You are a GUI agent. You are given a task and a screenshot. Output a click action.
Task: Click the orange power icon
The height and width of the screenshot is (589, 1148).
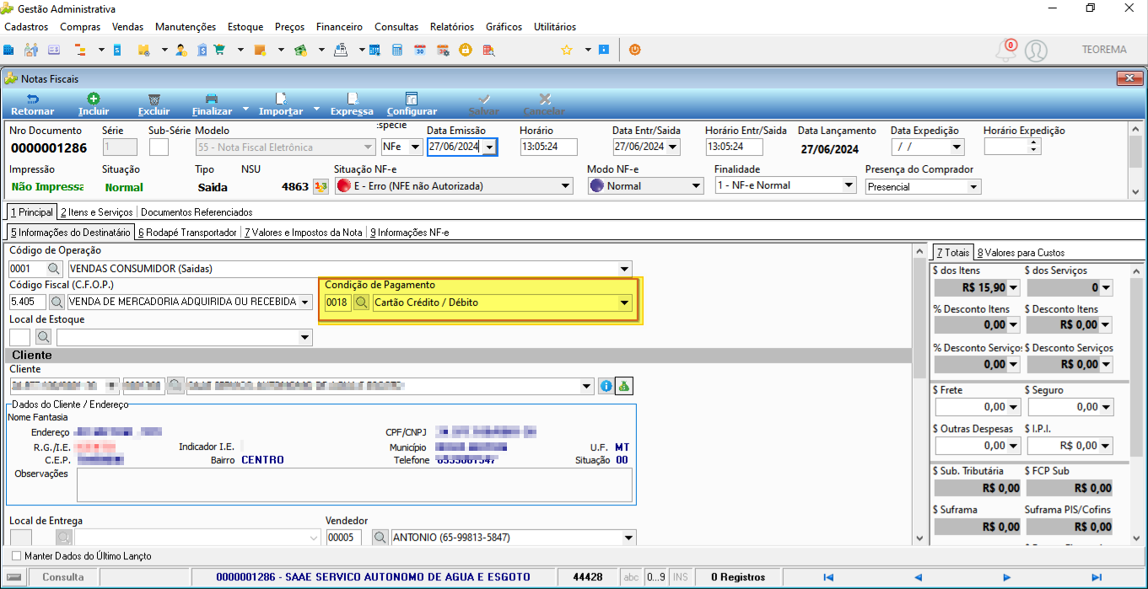(634, 50)
